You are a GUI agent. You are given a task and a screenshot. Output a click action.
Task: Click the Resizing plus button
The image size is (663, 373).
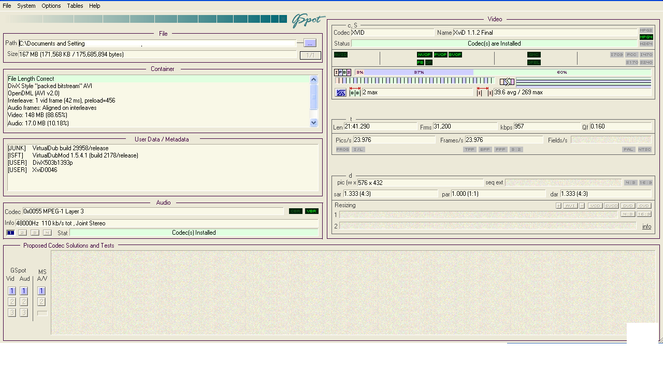pyautogui.click(x=559, y=206)
